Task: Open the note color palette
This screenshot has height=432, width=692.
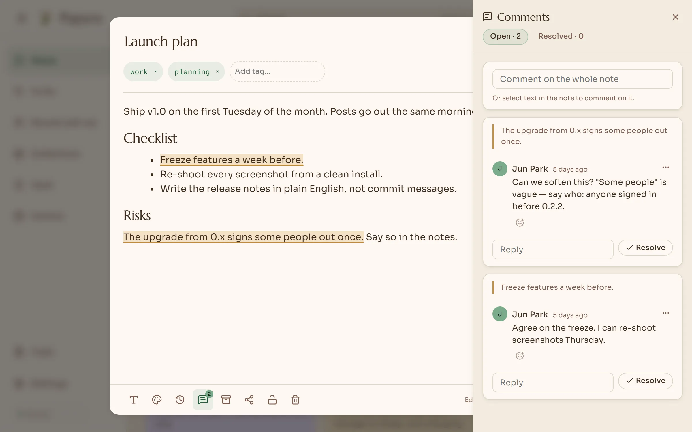Action: pyautogui.click(x=157, y=400)
